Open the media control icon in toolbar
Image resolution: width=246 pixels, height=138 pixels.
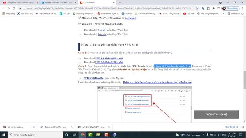218,8
